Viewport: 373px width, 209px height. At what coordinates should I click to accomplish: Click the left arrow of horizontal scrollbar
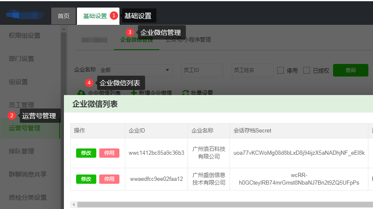click(74, 205)
